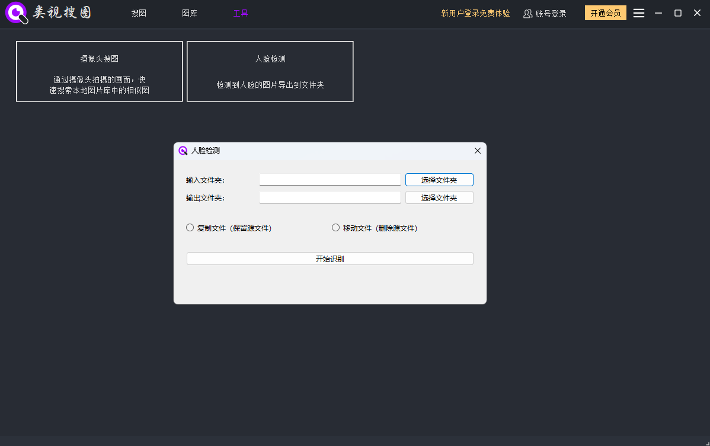This screenshot has height=446, width=710.
Task: Click 选择文件夹 for the input folder
Action: (439, 180)
